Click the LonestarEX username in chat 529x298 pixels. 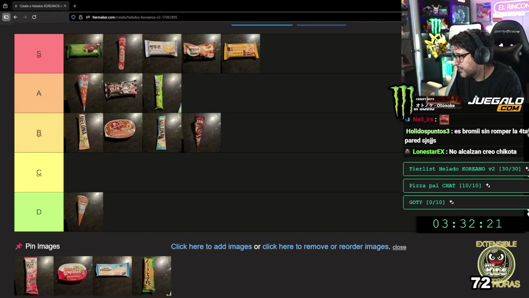pos(428,151)
